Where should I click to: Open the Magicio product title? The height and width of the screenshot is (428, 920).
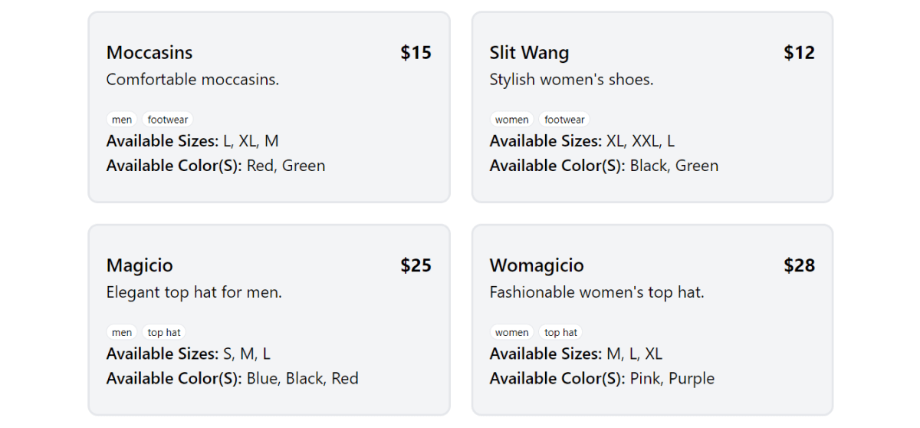click(140, 265)
